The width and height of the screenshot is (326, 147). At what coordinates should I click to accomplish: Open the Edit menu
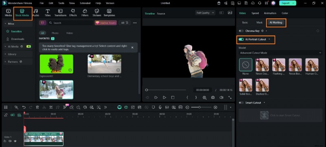[x=51, y=3]
